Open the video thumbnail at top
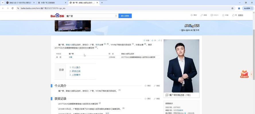Image resolution: width=255 pixels, height=114 pixels. coord(73,26)
